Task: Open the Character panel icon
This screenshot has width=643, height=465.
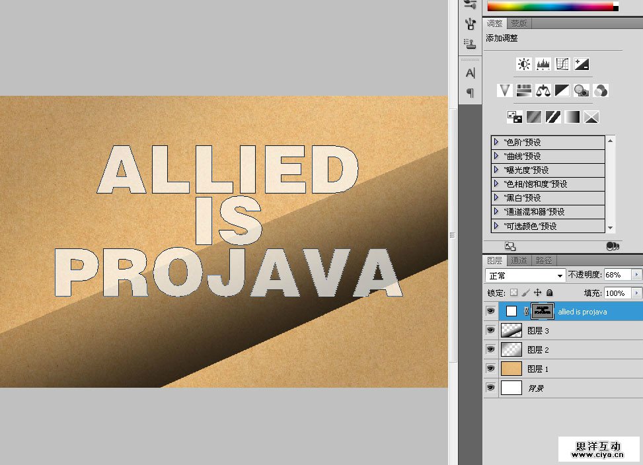Action: point(470,73)
